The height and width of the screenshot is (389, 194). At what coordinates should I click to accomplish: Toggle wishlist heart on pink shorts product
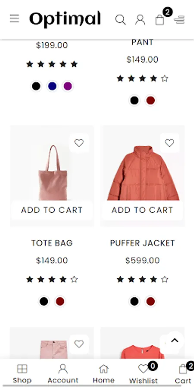(x=79, y=344)
